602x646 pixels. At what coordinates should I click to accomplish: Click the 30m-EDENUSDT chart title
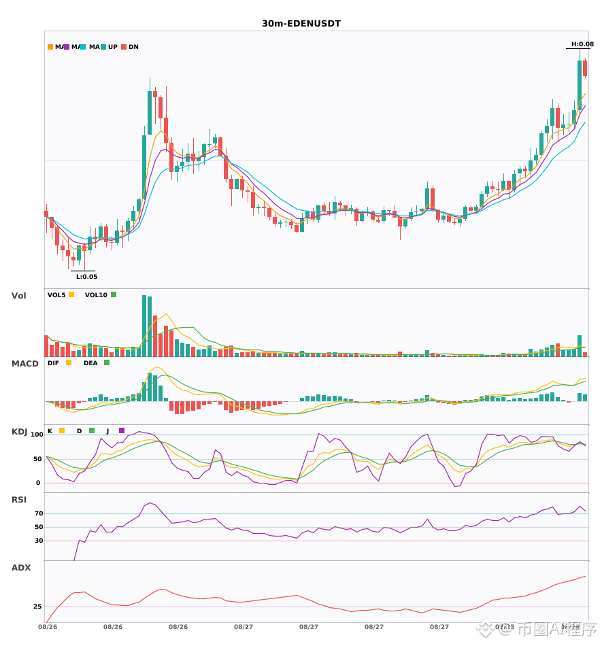click(x=301, y=24)
